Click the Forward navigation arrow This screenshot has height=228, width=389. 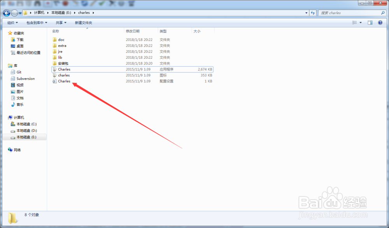[15, 13]
